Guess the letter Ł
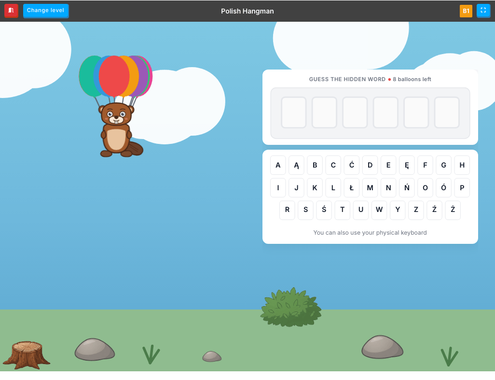The image size is (495, 380). click(352, 188)
